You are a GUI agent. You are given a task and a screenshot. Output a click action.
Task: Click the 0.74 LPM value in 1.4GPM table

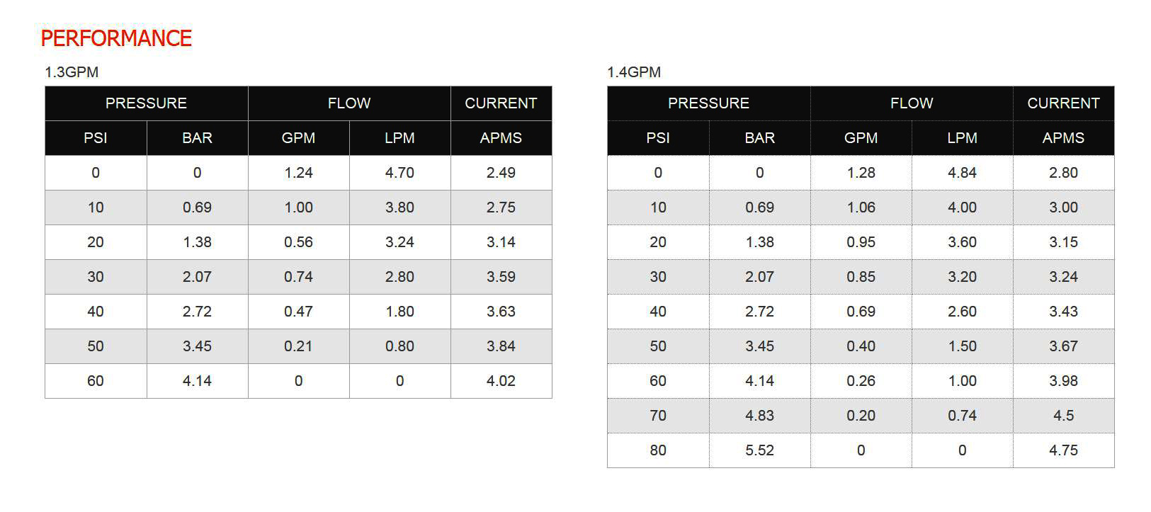(x=962, y=416)
